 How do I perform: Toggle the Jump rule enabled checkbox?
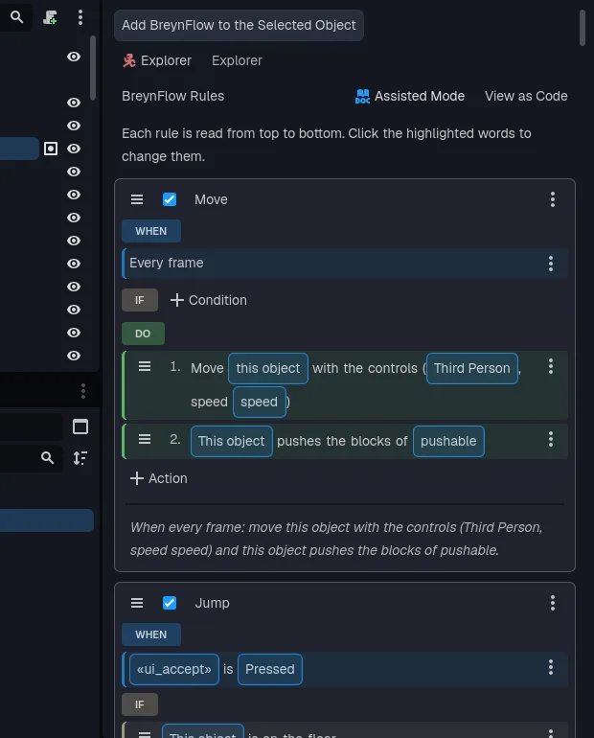170,603
